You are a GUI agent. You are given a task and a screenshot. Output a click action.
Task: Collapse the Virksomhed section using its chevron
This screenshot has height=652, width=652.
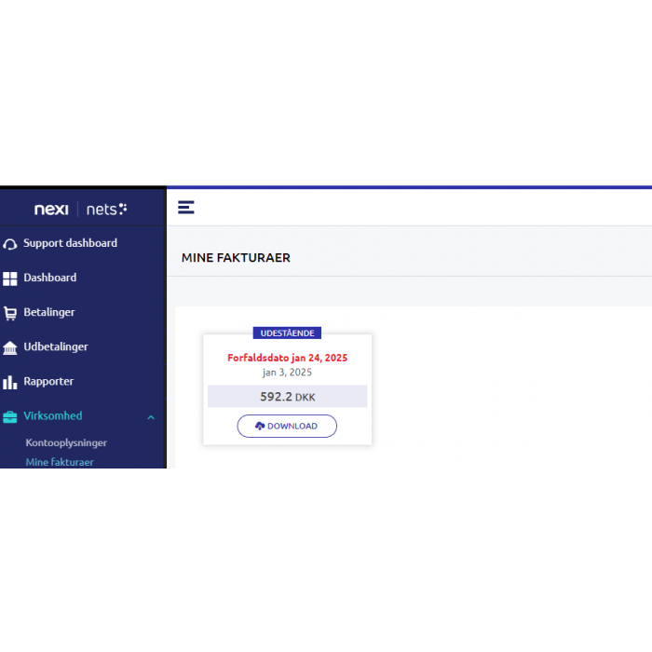point(151,417)
